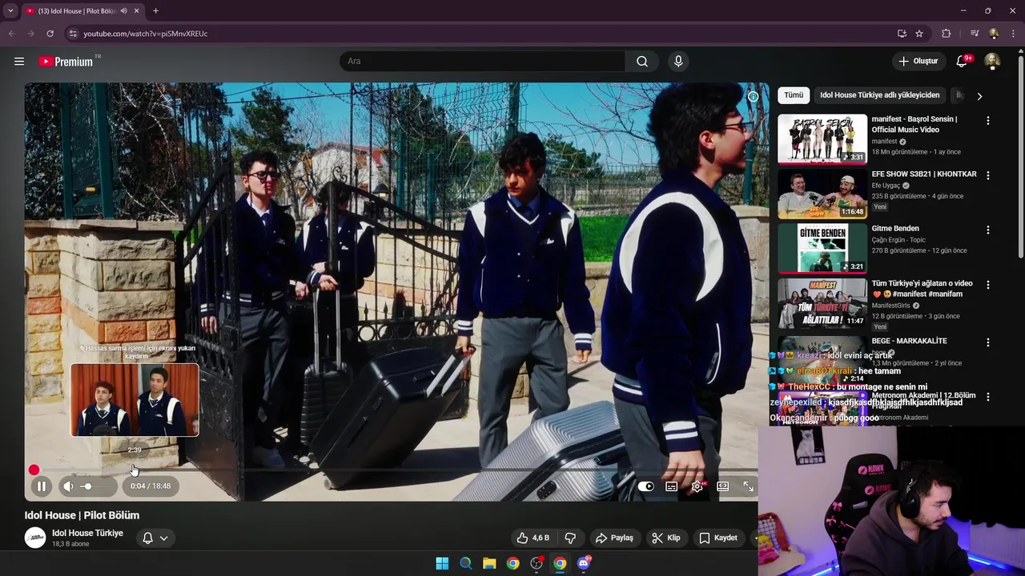This screenshot has height=576, width=1025.
Task: Toggle subtitles in the player
Action: tap(672, 486)
